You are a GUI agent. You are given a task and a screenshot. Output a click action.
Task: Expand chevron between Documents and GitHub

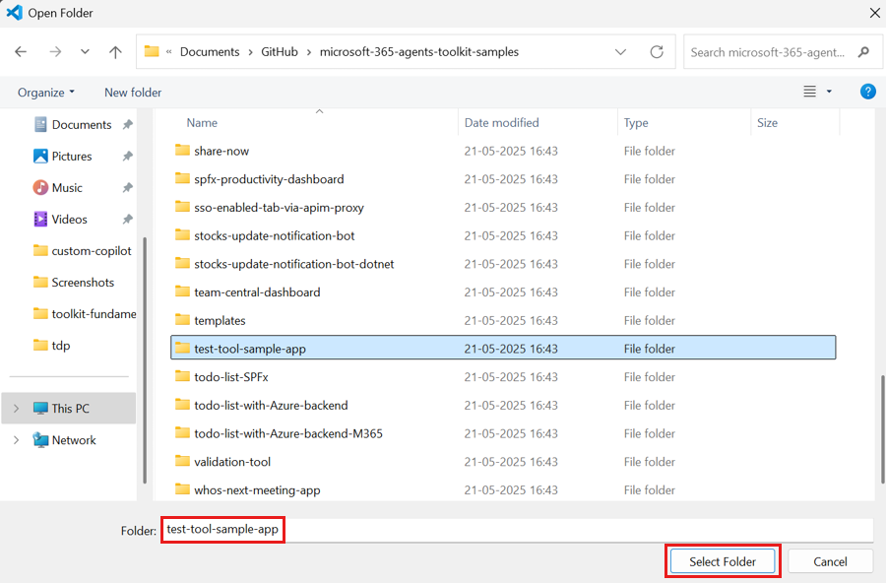[x=250, y=52]
